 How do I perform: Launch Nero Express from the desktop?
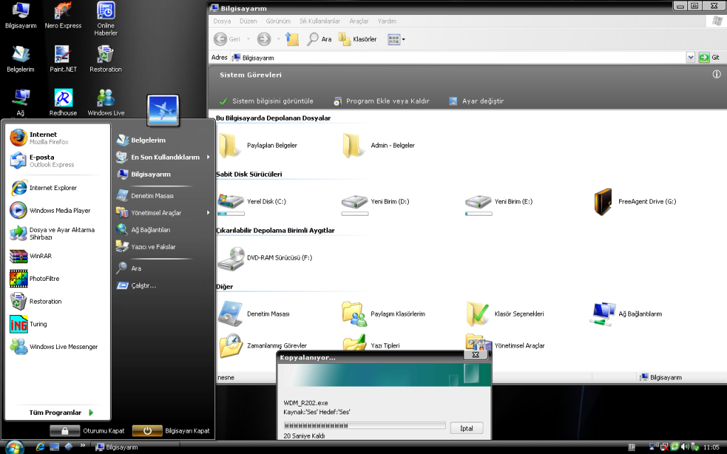pyautogui.click(x=62, y=13)
